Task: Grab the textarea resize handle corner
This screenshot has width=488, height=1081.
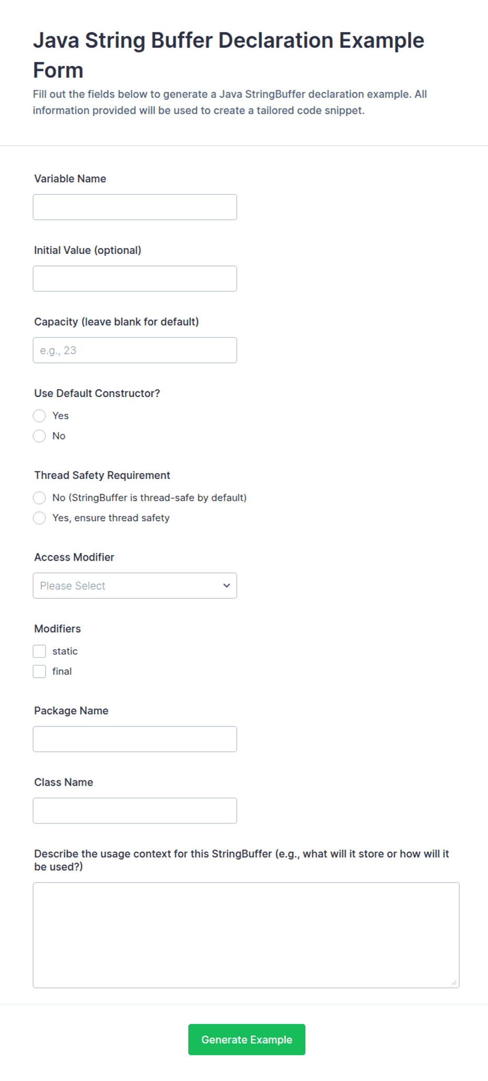Action: pyautogui.click(x=454, y=982)
